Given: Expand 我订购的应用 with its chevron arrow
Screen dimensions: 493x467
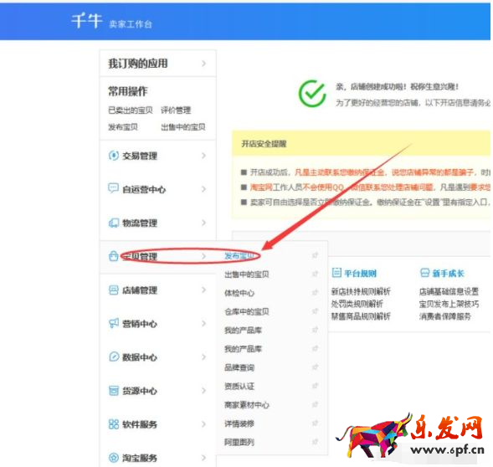Looking at the screenshot, I should point(203,64).
